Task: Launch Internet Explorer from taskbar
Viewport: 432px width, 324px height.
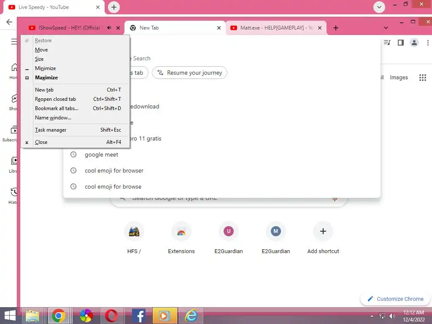Action: click(191, 316)
